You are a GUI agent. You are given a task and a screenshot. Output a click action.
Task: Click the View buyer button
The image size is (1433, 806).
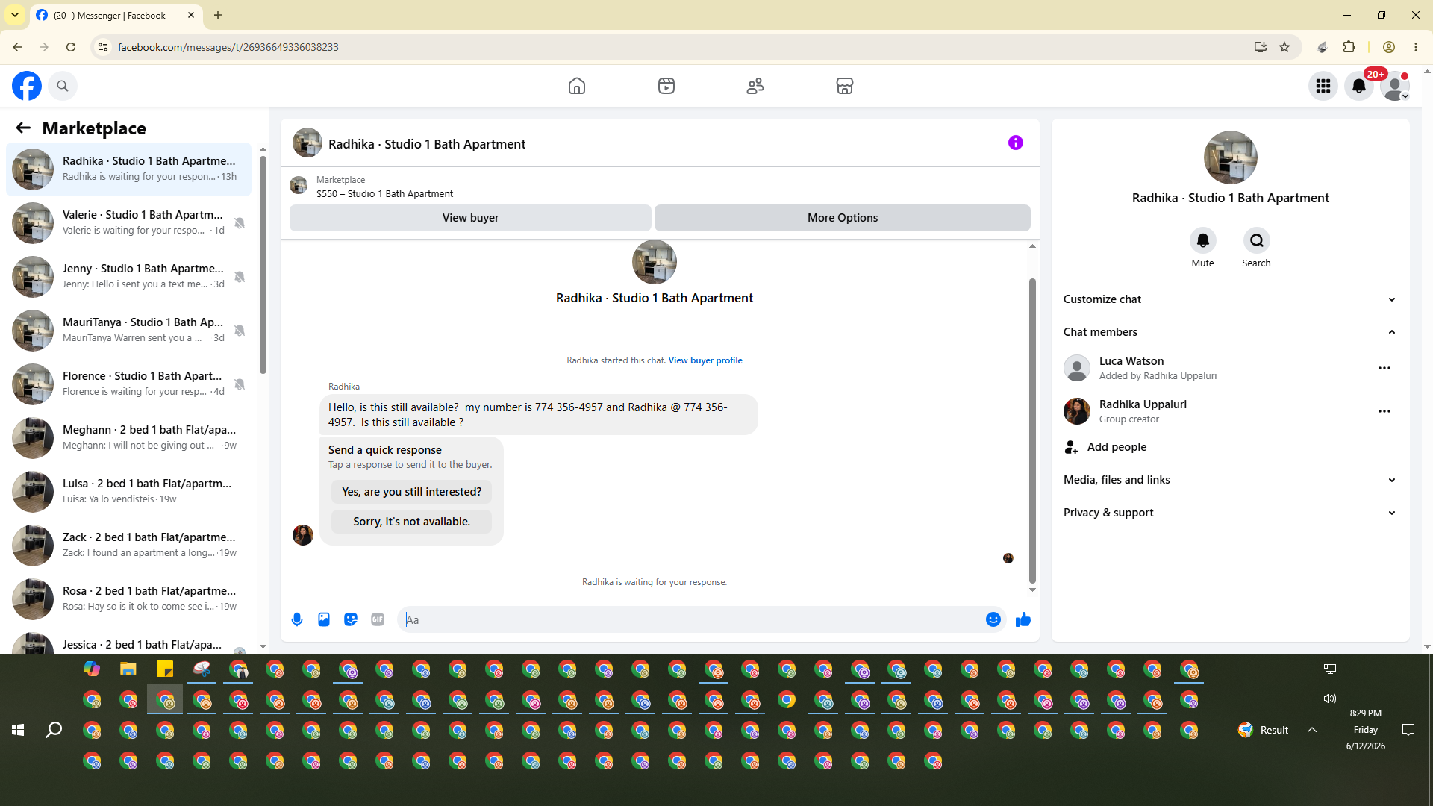click(470, 218)
